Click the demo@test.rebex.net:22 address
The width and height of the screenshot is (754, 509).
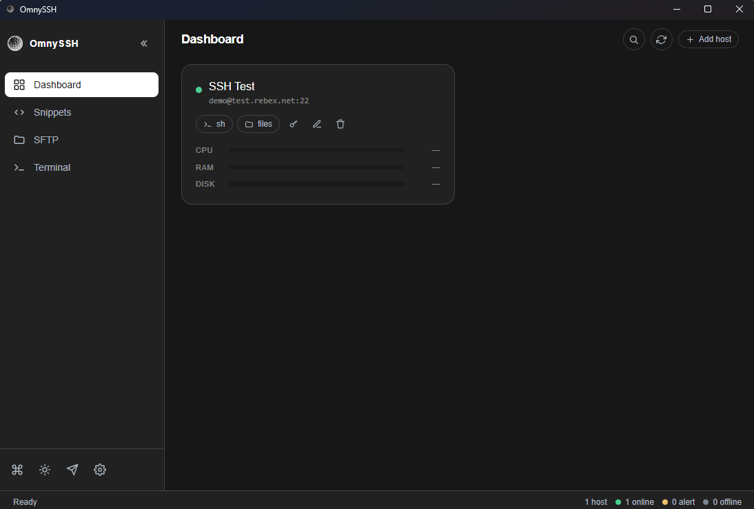point(258,101)
